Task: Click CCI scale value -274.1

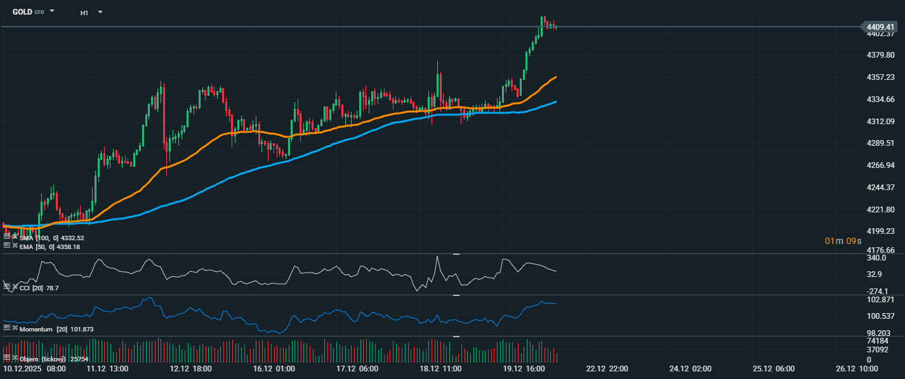Action: (x=877, y=291)
